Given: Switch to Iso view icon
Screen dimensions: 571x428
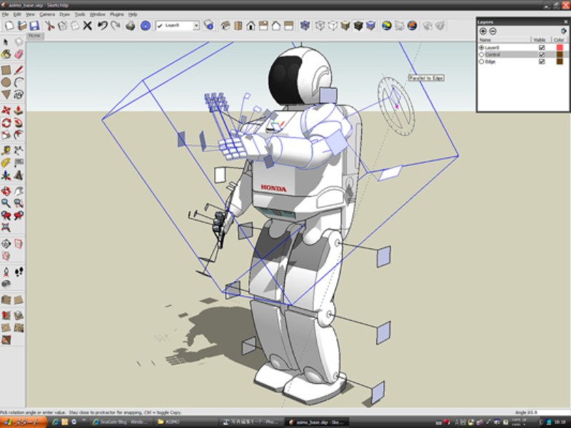Looking at the screenshot, I should pos(225,26).
